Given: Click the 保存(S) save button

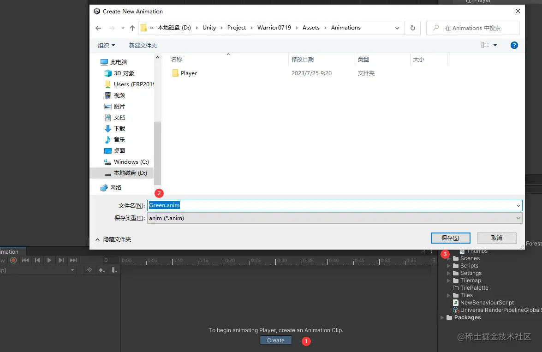Looking at the screenshot, I should point(450,238).
